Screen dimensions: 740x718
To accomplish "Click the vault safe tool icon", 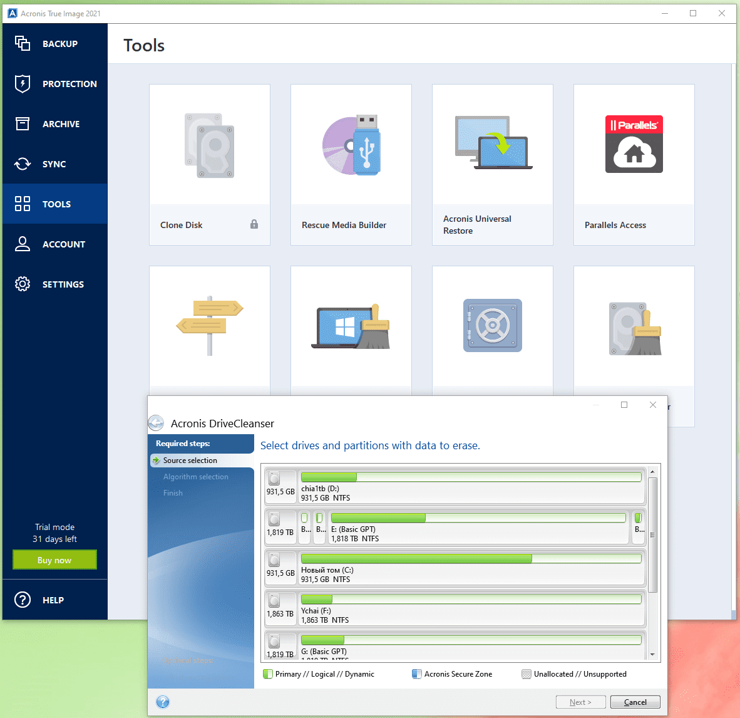I will click(x=493, y=325).
